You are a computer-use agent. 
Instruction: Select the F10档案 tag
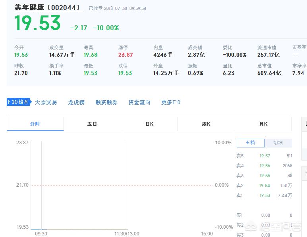19,102
